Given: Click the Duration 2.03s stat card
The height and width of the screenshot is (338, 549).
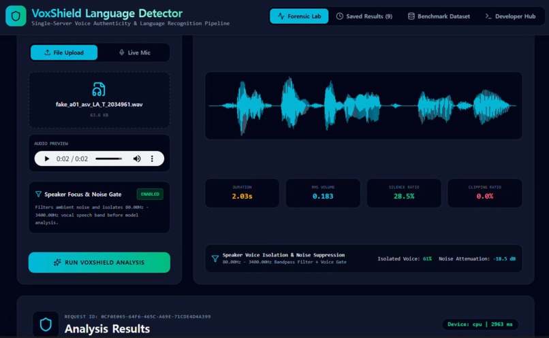Looking at the screenshot, I should 242,193.
